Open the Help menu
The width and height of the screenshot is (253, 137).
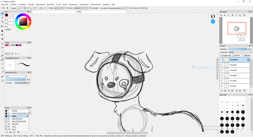point(113,4)
